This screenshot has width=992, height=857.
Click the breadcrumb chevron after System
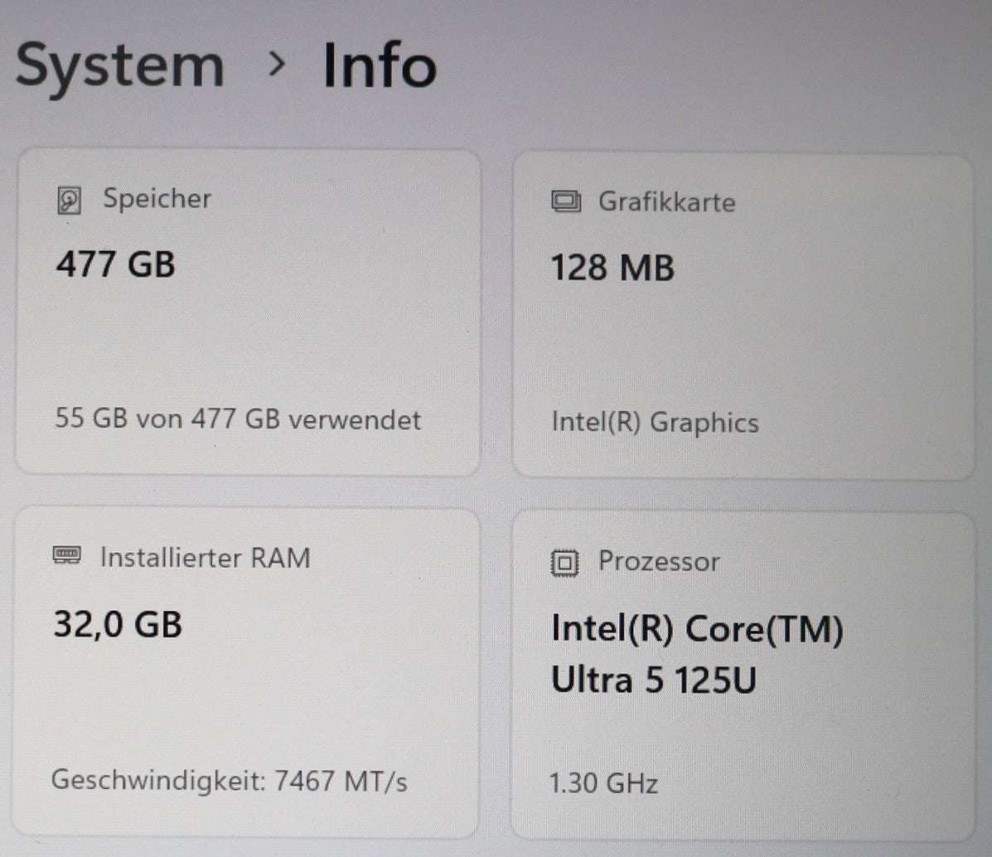coord(277,64)
